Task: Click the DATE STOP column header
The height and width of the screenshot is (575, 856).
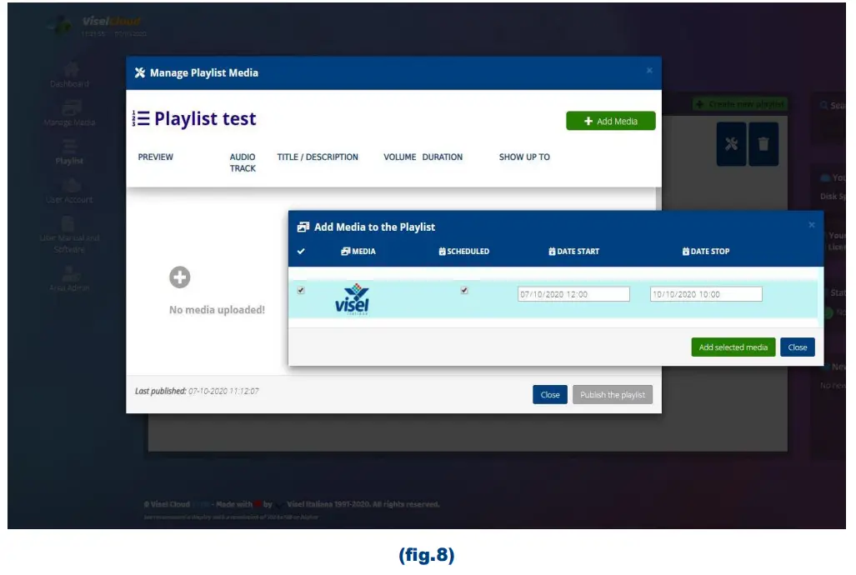Action: 706,251
